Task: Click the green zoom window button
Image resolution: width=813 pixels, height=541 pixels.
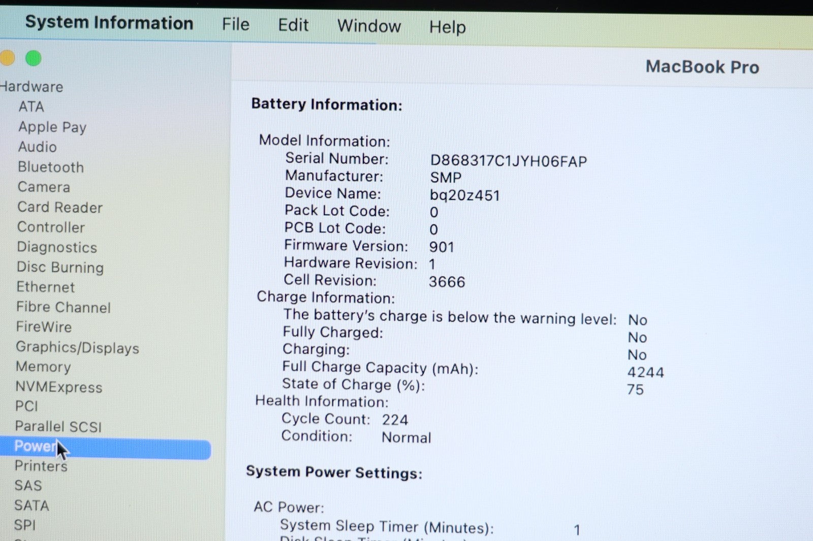Action: (34, 58)
